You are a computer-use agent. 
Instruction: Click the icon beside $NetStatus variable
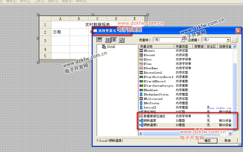tap(141, 103)
